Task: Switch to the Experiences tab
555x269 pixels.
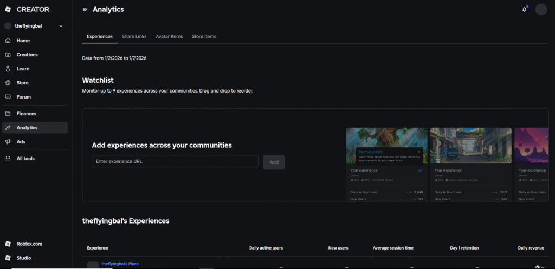Action: [100, 36]
